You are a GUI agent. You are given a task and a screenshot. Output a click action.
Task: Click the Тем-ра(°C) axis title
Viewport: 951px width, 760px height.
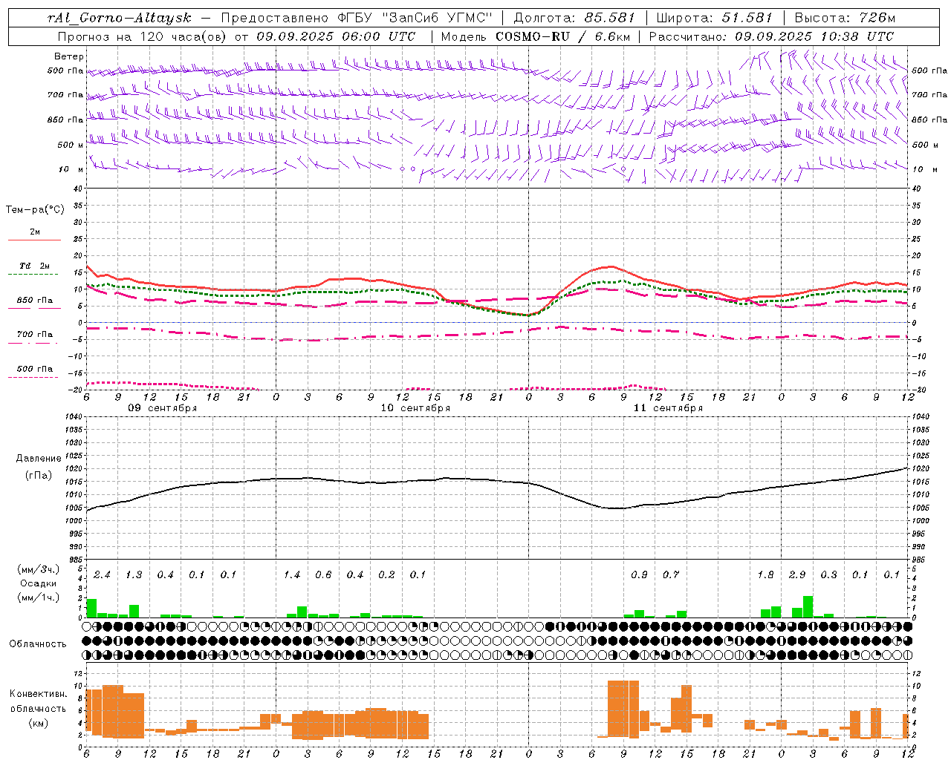click(35, 210)
